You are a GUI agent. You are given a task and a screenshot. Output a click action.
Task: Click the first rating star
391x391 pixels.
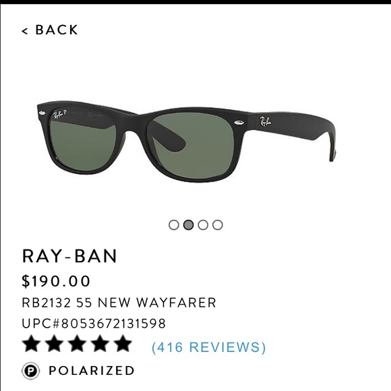tap(31, 343)
